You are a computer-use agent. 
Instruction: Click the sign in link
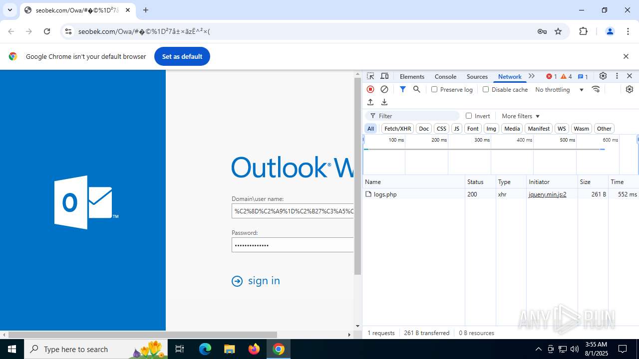(256, 281)
